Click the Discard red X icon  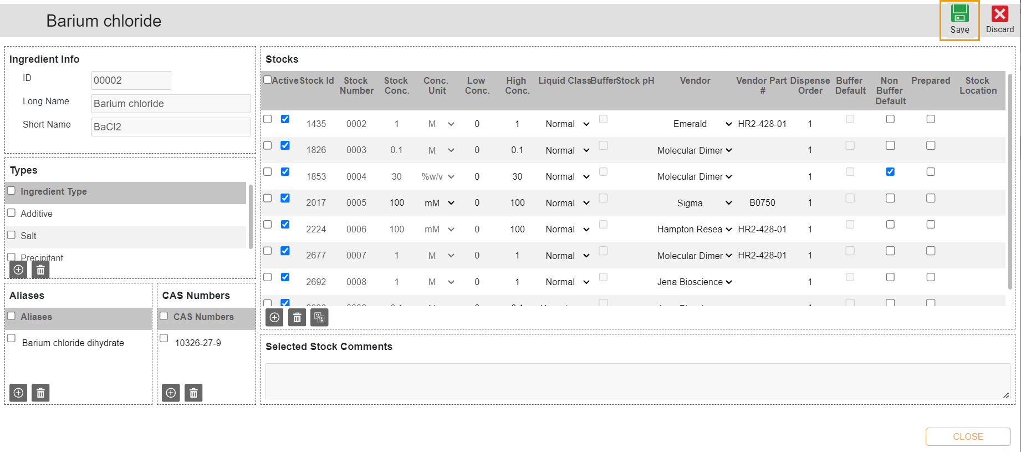pos(999,14)
